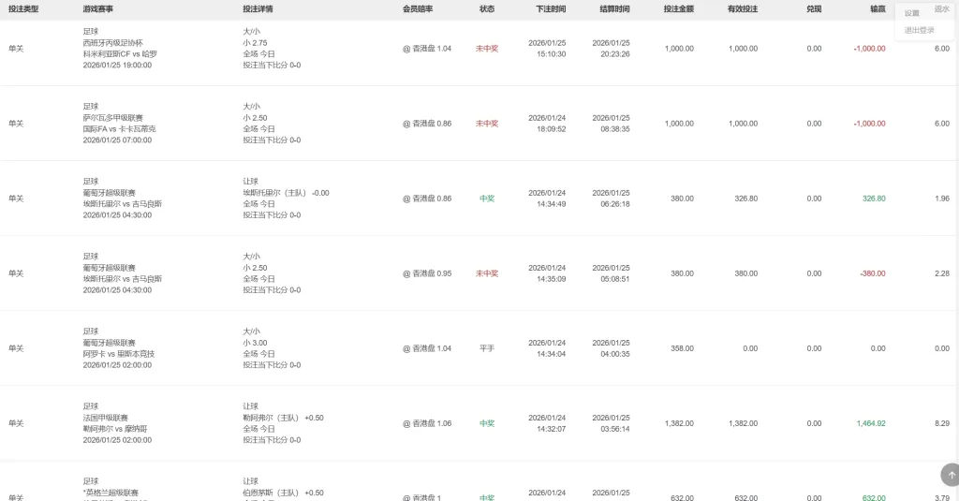Select the 勒阿弗尔 vs 摩纳哥 match row
Viewport: 959px width, 501px height.
tap(116, 428)
